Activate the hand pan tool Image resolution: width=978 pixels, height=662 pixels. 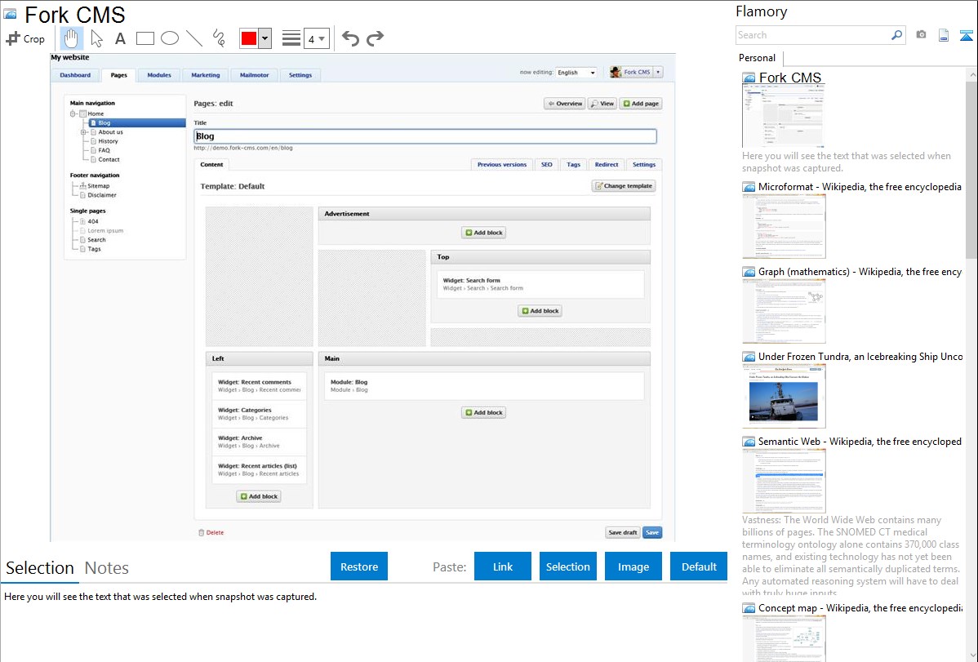point(72,38)
